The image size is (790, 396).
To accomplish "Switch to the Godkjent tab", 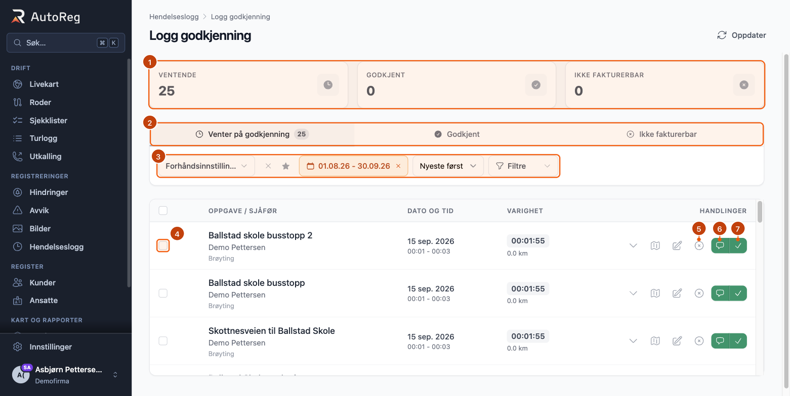I will [457, 134].
